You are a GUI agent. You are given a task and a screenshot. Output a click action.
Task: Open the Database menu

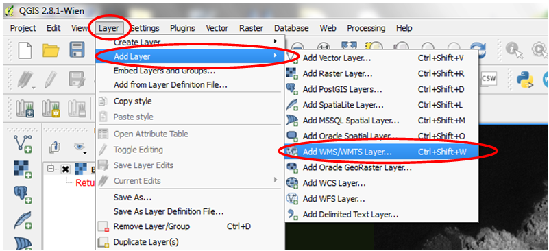pyautogui.click(x=291, y=28)
